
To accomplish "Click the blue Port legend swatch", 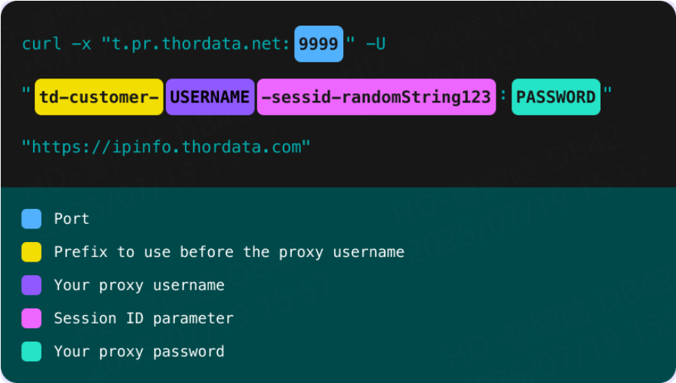I will click(32, 219).
